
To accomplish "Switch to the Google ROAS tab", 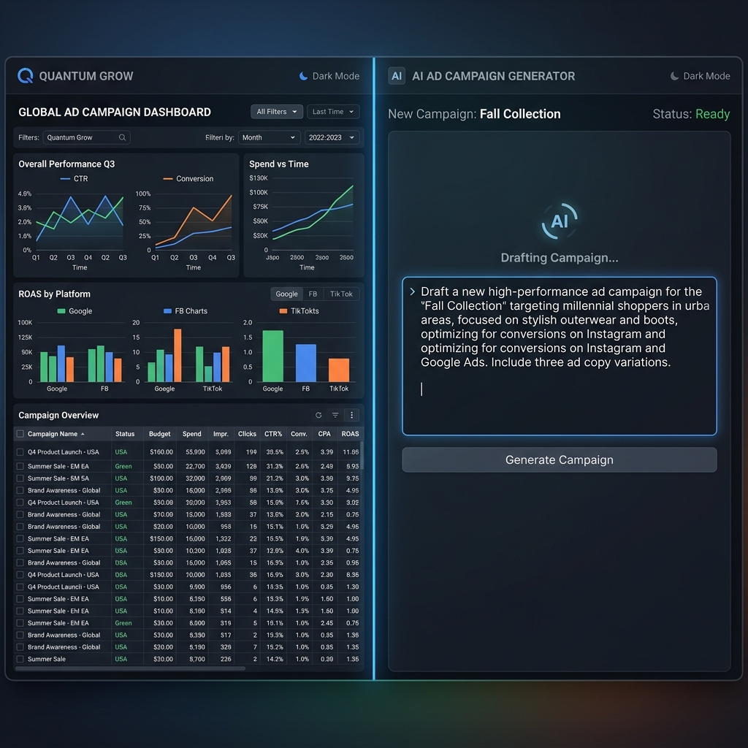I will (286, 294).
